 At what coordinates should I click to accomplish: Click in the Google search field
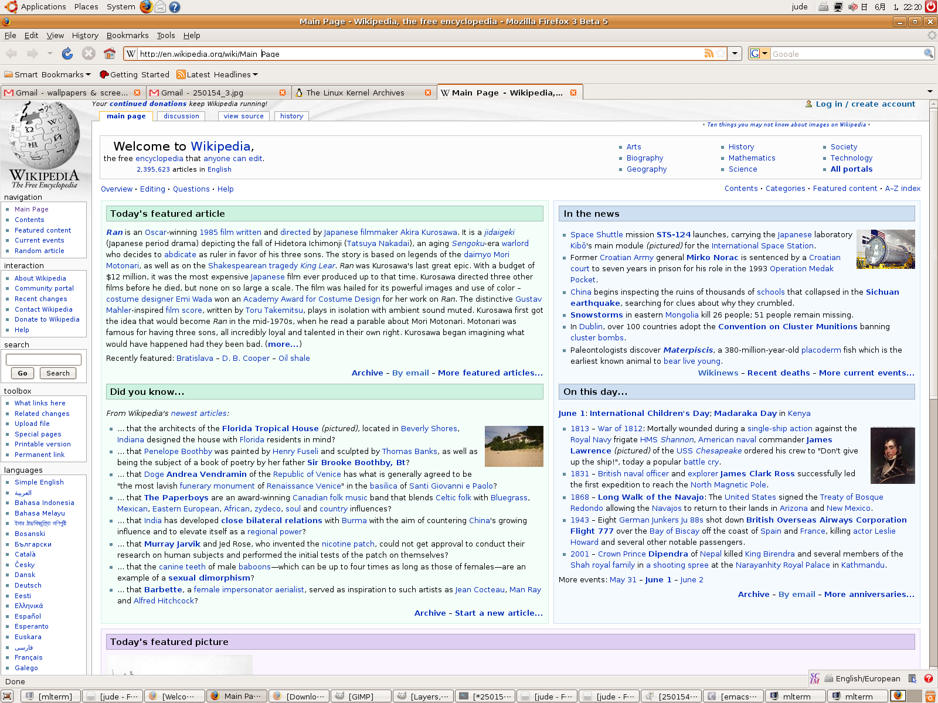(x=847, y=53)
